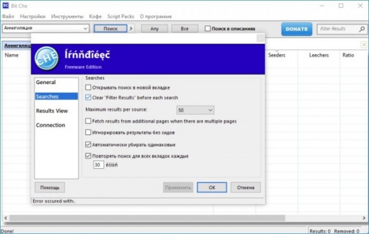Click the magnifier icon in Filter Results
Image resolution: width=369 pixels, height=234 pixels.
click(x=362, y=29)
